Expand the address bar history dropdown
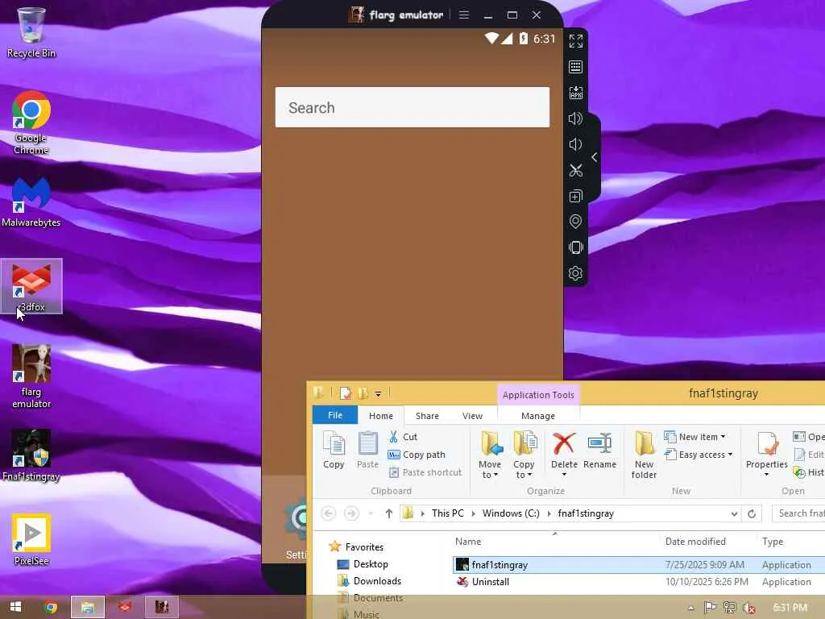The image size is (825, 619). [x=734, y=513]
